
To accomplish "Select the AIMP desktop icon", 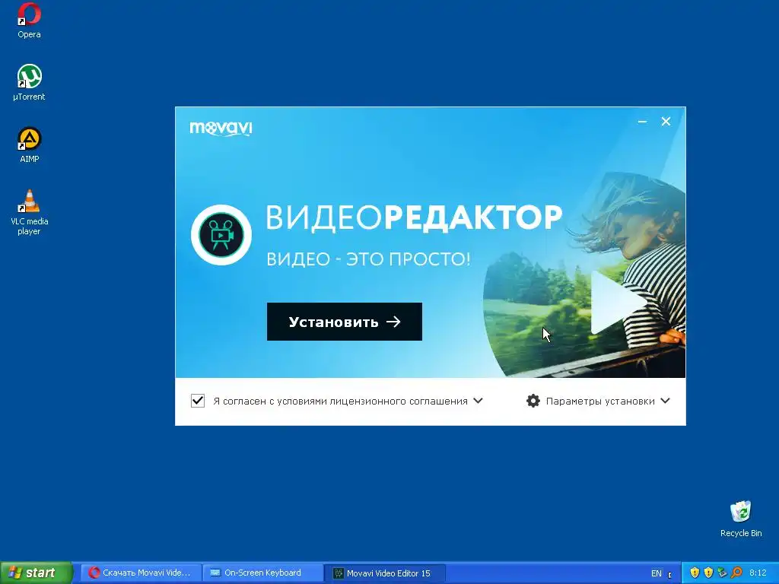I will click(29, 145).
